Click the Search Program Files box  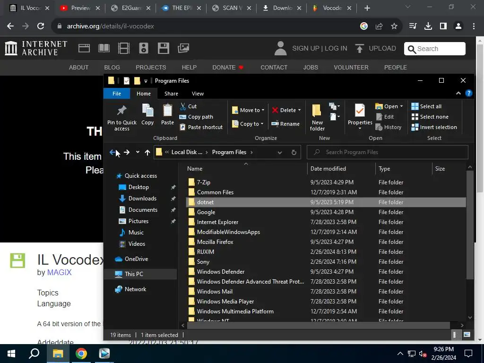click(388, 152)
